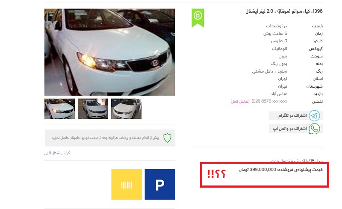Click the blue P parking tile
Viewport: 342px width, 209px height.
160,184
